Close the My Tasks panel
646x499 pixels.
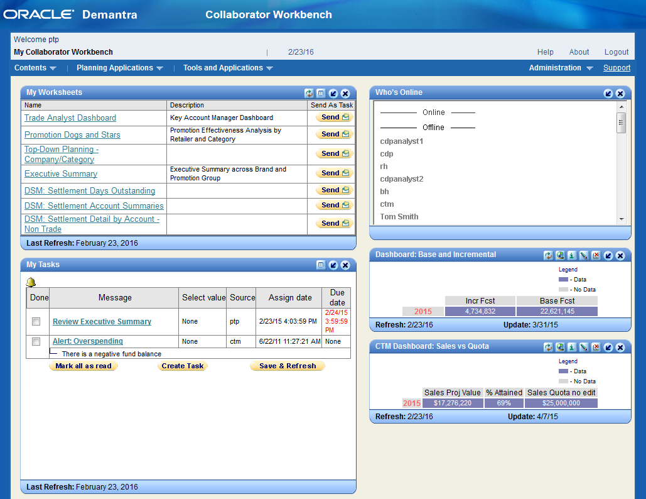pos(346,265)
